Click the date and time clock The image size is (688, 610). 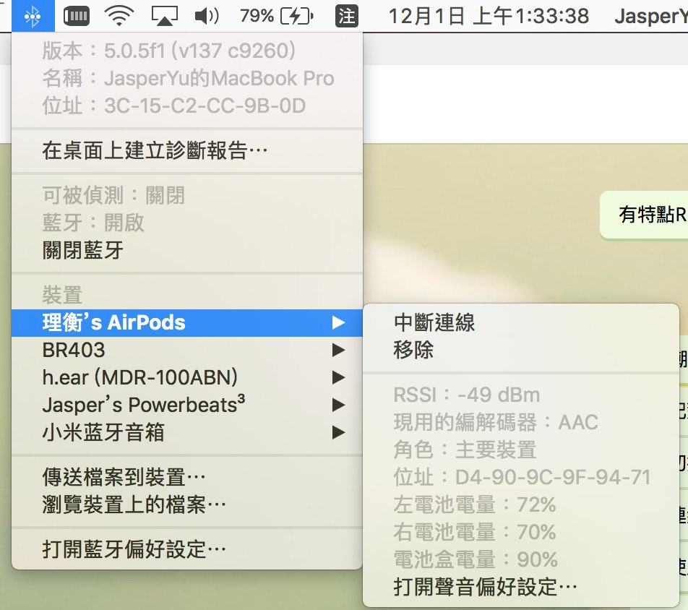489,16
